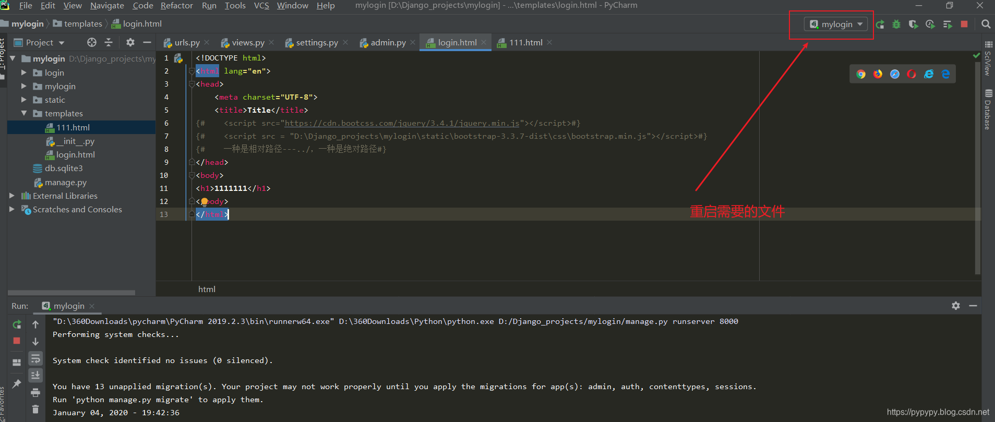Click the concurrency diagram run icon
Viewport: 995px width, 422px height.
(x=948, y=25)
